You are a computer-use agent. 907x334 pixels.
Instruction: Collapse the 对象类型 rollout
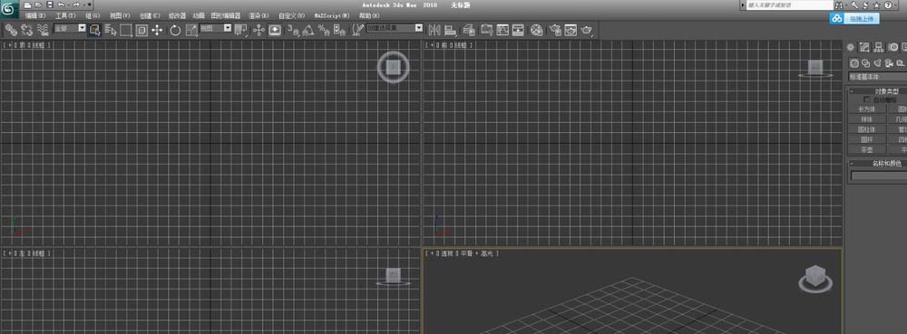[878, 91]
